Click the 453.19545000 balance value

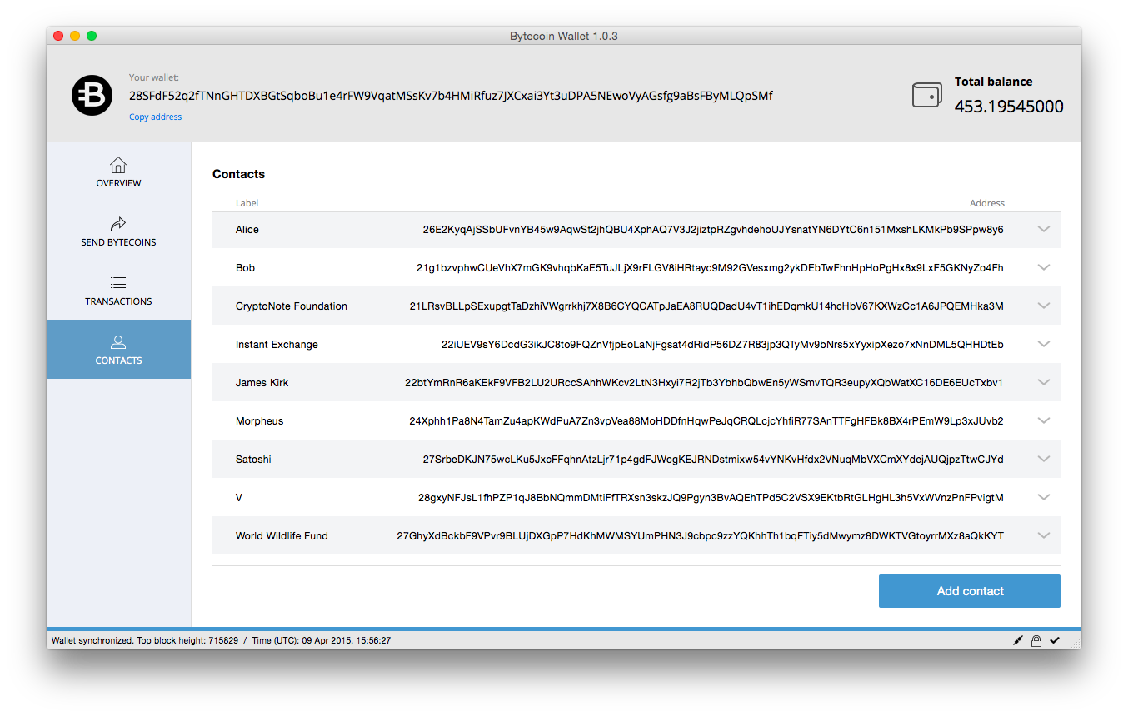click(x=1009, y=107)
